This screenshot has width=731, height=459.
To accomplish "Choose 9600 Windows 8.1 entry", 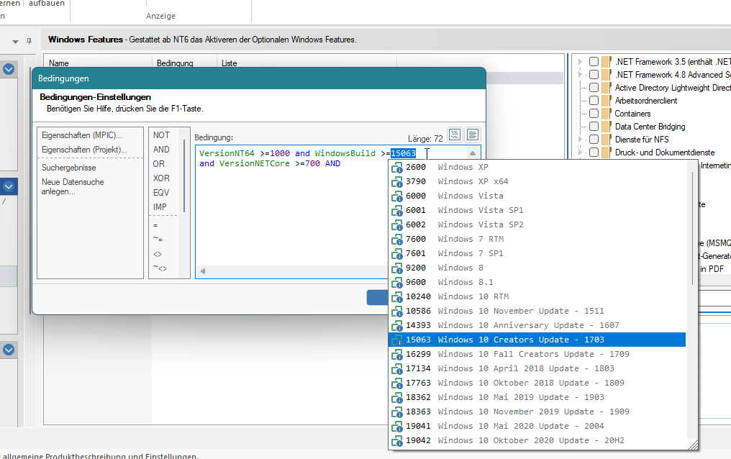I will point(537,283).
